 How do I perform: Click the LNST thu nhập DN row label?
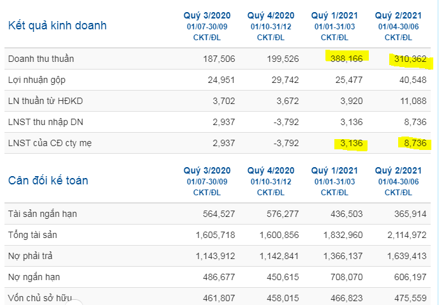tap(44, 122)
